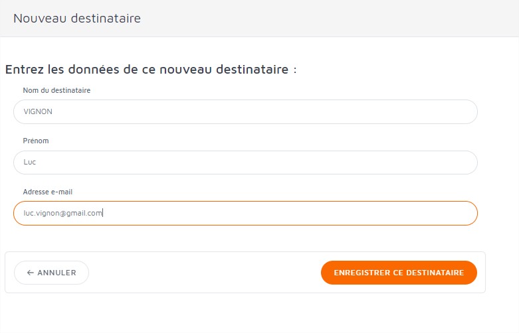Click on the Luc text in Prénom field
Screen dimensions: 519x333
[x=30, y=163]
